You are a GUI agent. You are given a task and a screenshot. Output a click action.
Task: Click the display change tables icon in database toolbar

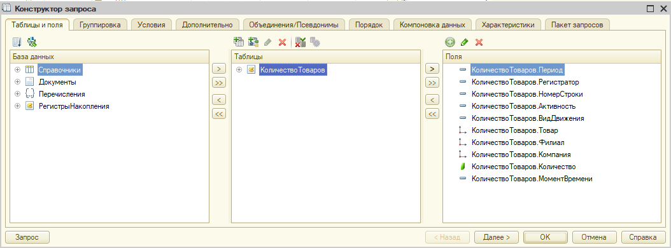point(17,42)
